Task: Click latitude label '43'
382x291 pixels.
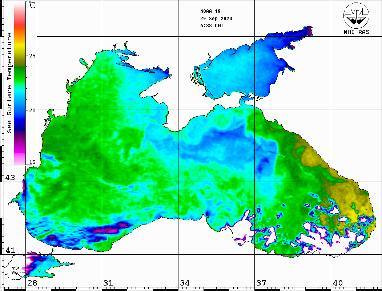Action: 10,178
